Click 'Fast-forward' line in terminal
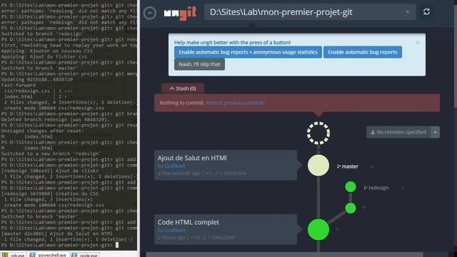 (19, 85)
